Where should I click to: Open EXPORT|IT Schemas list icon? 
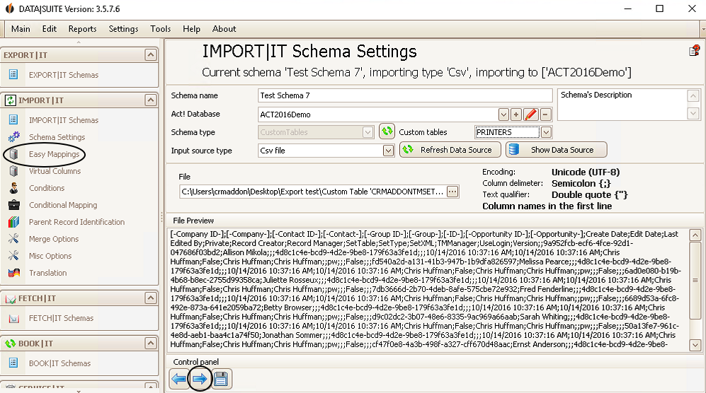pos(13,74)
